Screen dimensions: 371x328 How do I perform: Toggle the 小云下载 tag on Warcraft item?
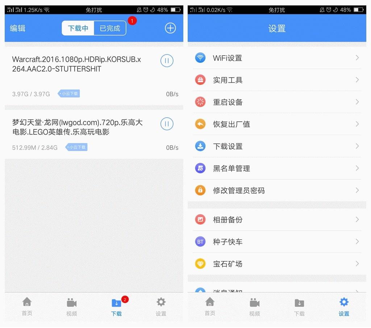coord(68,93)
